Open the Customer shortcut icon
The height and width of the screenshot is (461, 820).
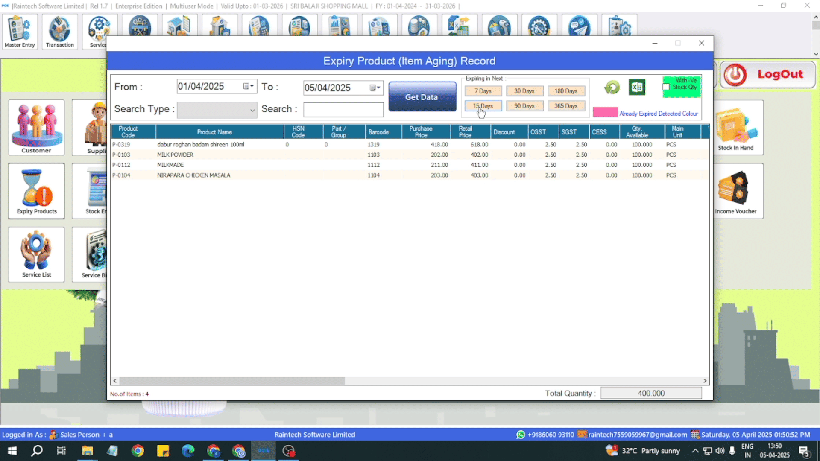click(x=36, y=127)
